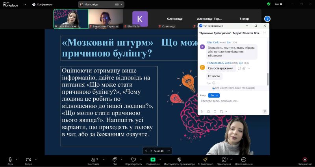Click the Elias Karlo sender name in chat
The height and width of the screenshot is (167, 315).
point(213,42)
